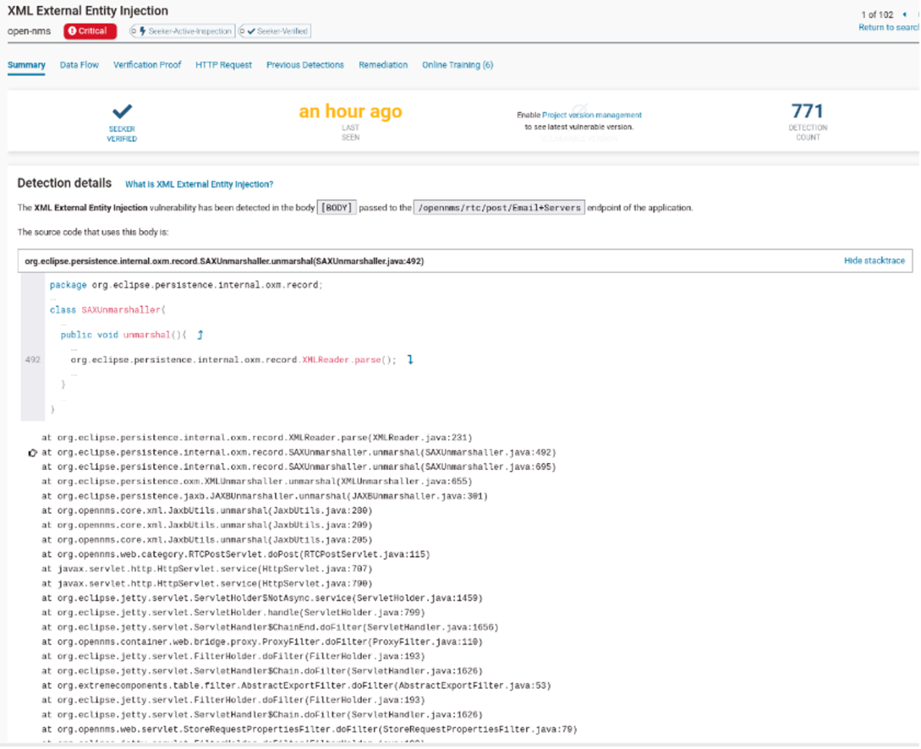The image size is (921, 749).
Task: Click Project version management link
Action: pyautogui.click(x=591, y=115)
